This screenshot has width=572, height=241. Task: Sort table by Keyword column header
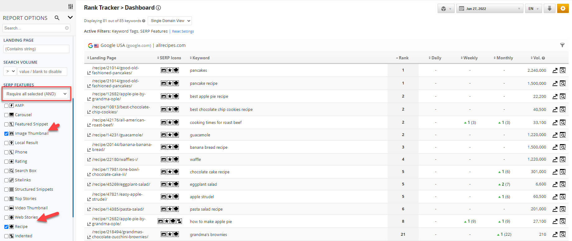click(201, 58)
